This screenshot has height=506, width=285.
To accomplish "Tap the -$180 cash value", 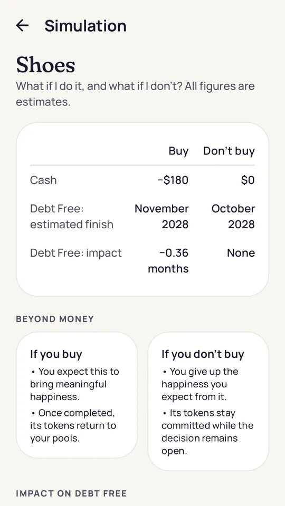I will [173, 180].
